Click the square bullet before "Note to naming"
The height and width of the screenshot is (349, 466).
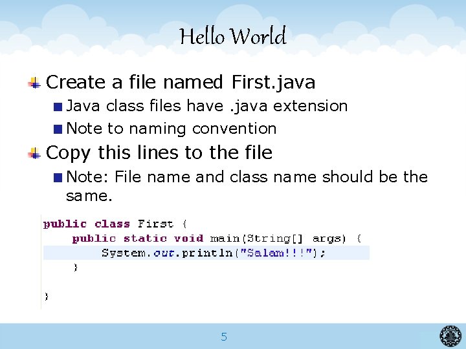pos(58,129)
